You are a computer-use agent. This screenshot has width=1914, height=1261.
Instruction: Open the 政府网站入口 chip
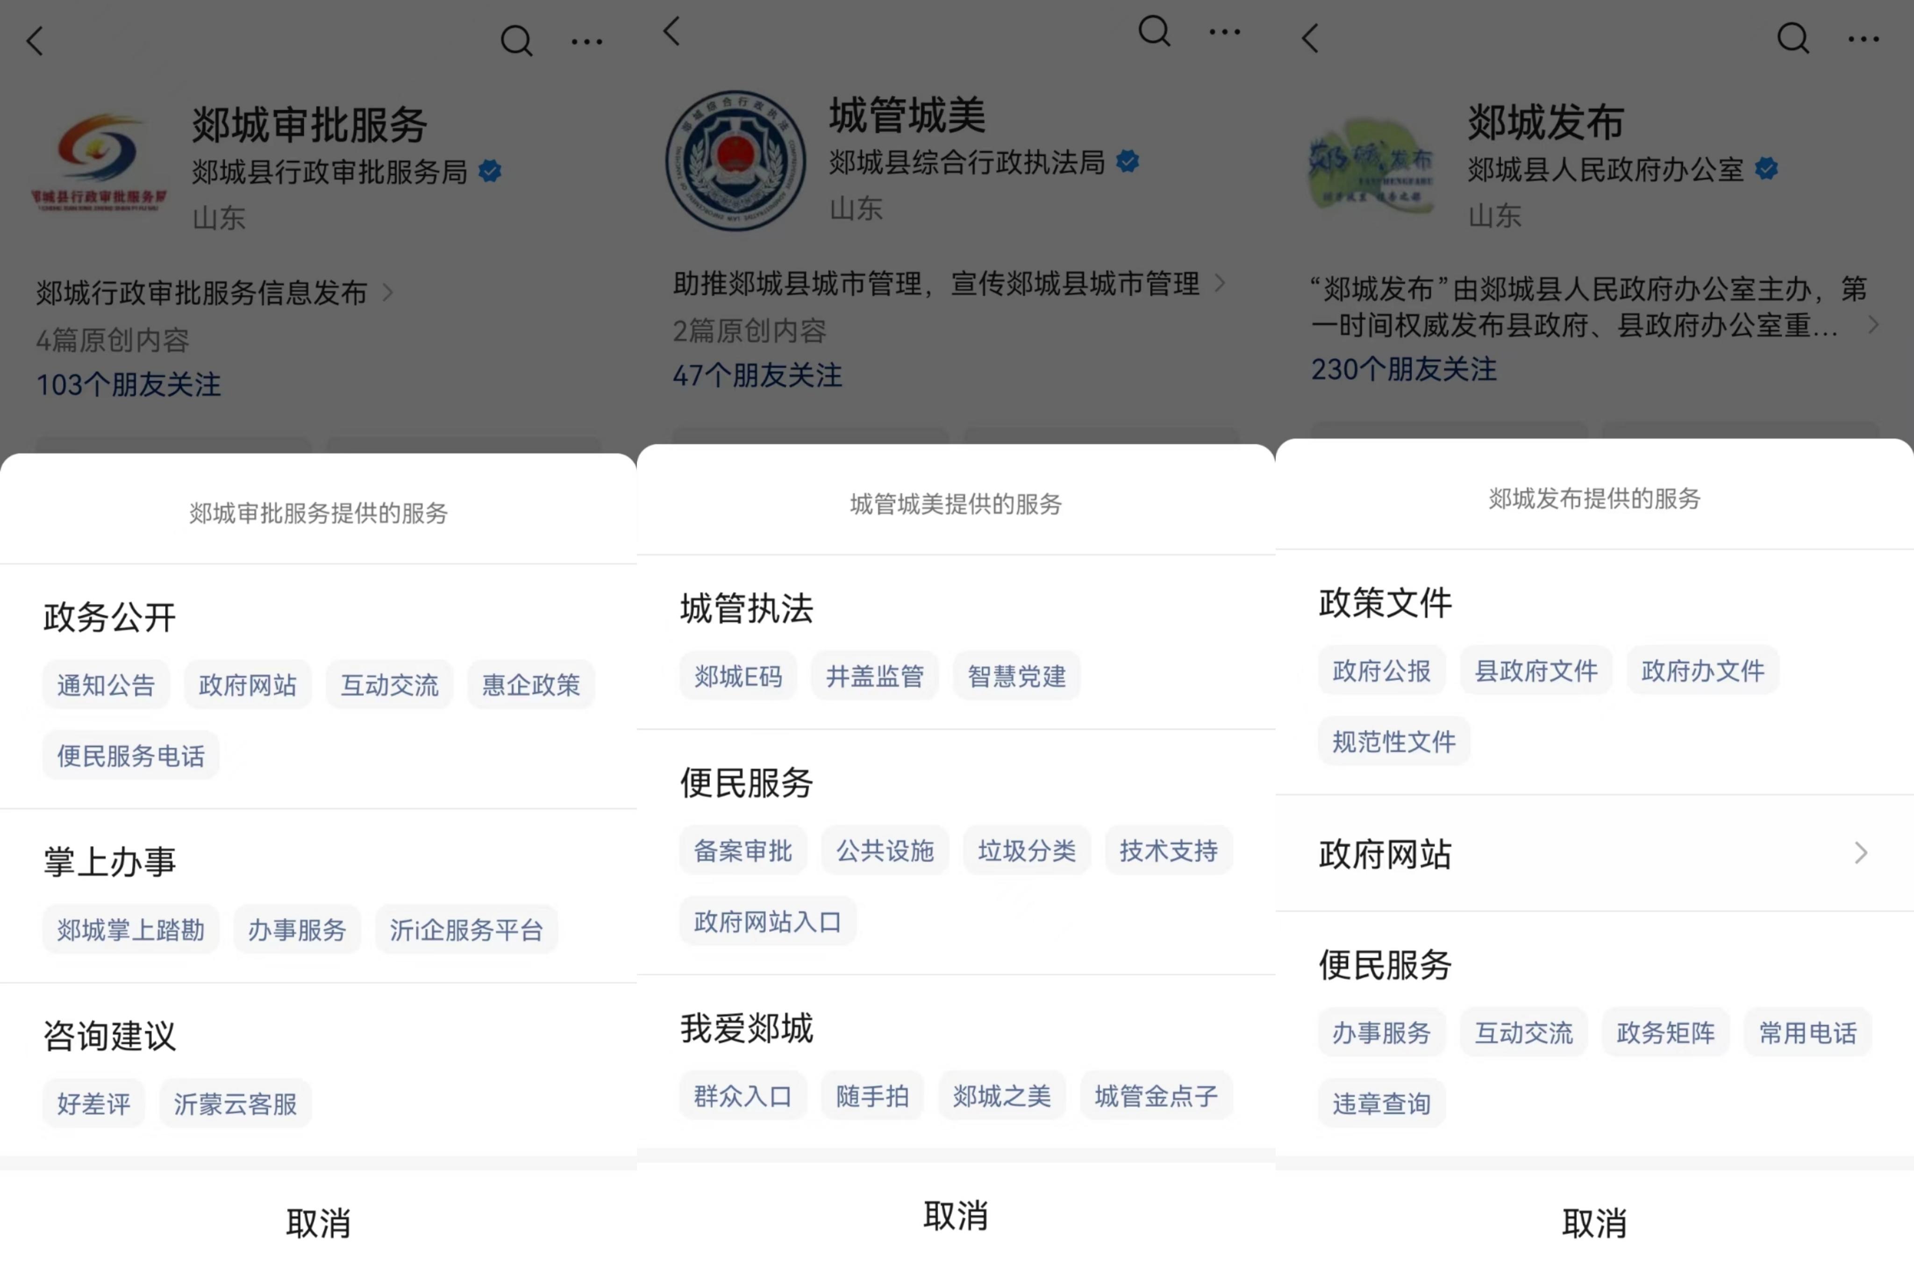click(768, 922)
